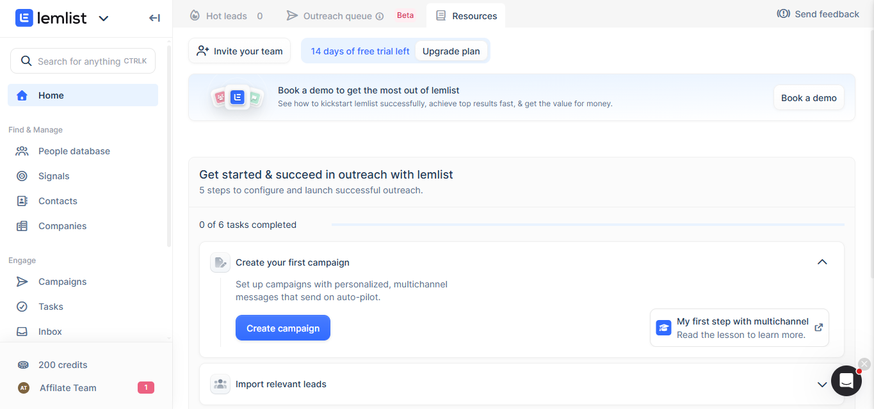The image size is (874, 409).
Task: Click the Companies building icon
Action: (22, 226)
